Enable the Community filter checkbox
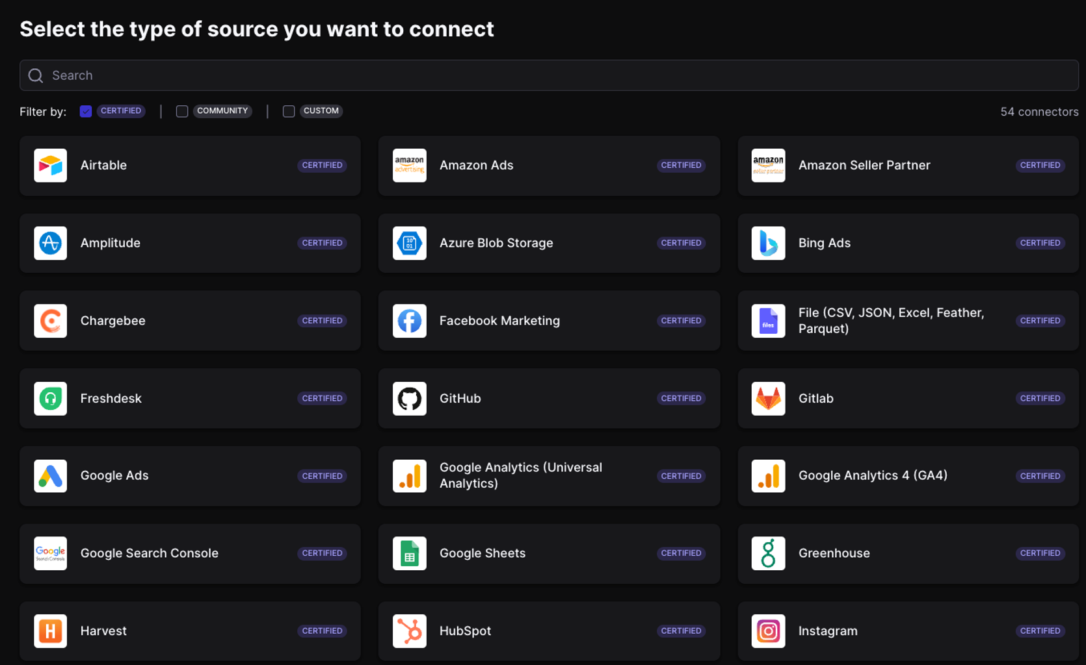This screenshot has height=665, width=1086. point(182,111)
